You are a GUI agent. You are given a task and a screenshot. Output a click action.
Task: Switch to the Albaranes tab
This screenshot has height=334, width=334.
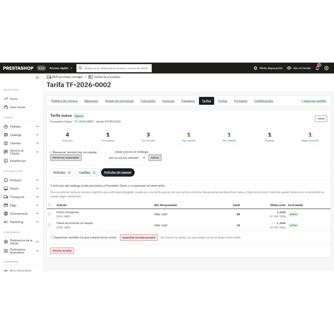click(x=91, y=101)
